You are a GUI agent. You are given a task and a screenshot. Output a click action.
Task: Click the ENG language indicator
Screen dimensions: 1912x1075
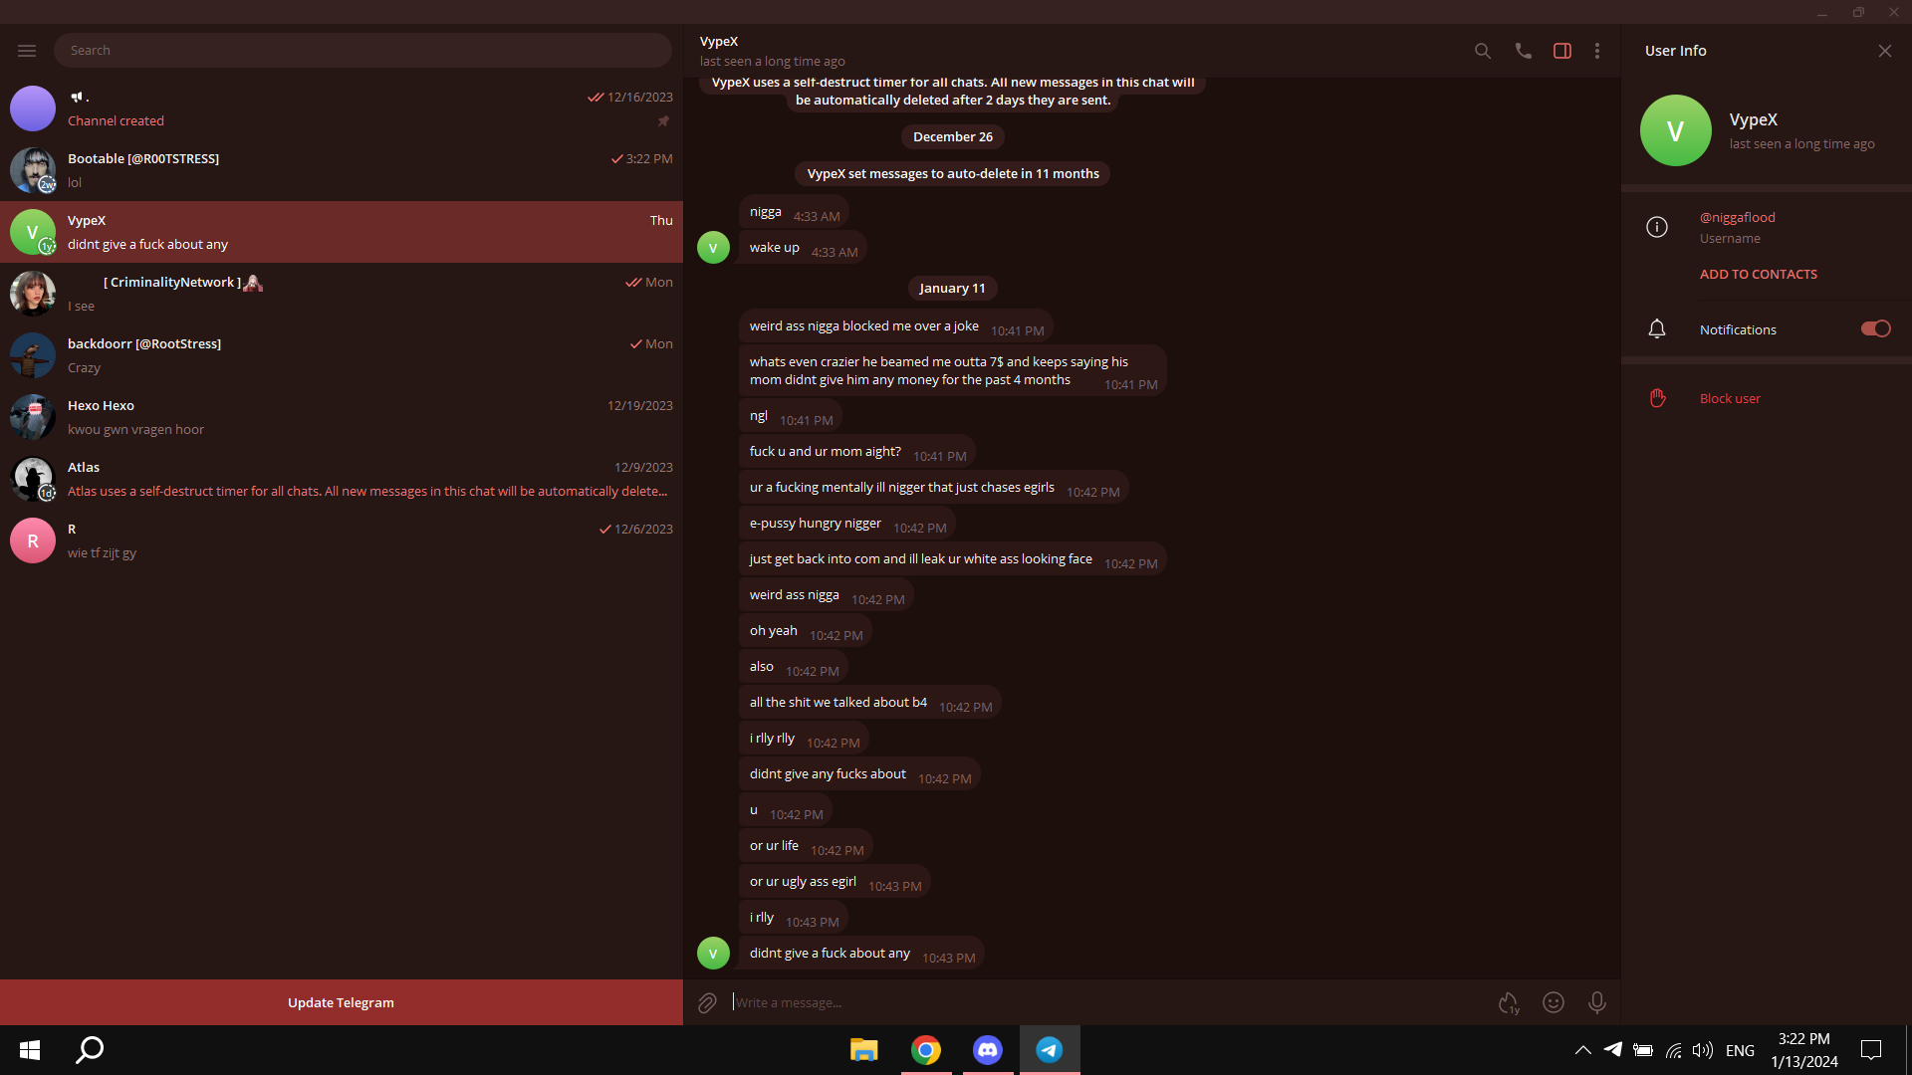(x=1740, y=1050)
